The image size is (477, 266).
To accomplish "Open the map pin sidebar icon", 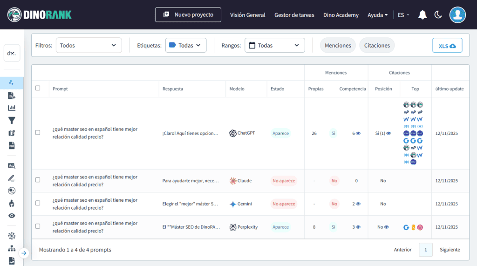I will (12, 133).
